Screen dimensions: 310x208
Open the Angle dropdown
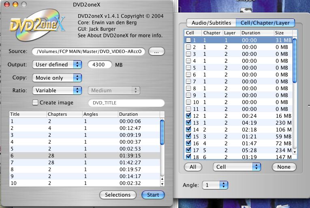coord(215,185)
